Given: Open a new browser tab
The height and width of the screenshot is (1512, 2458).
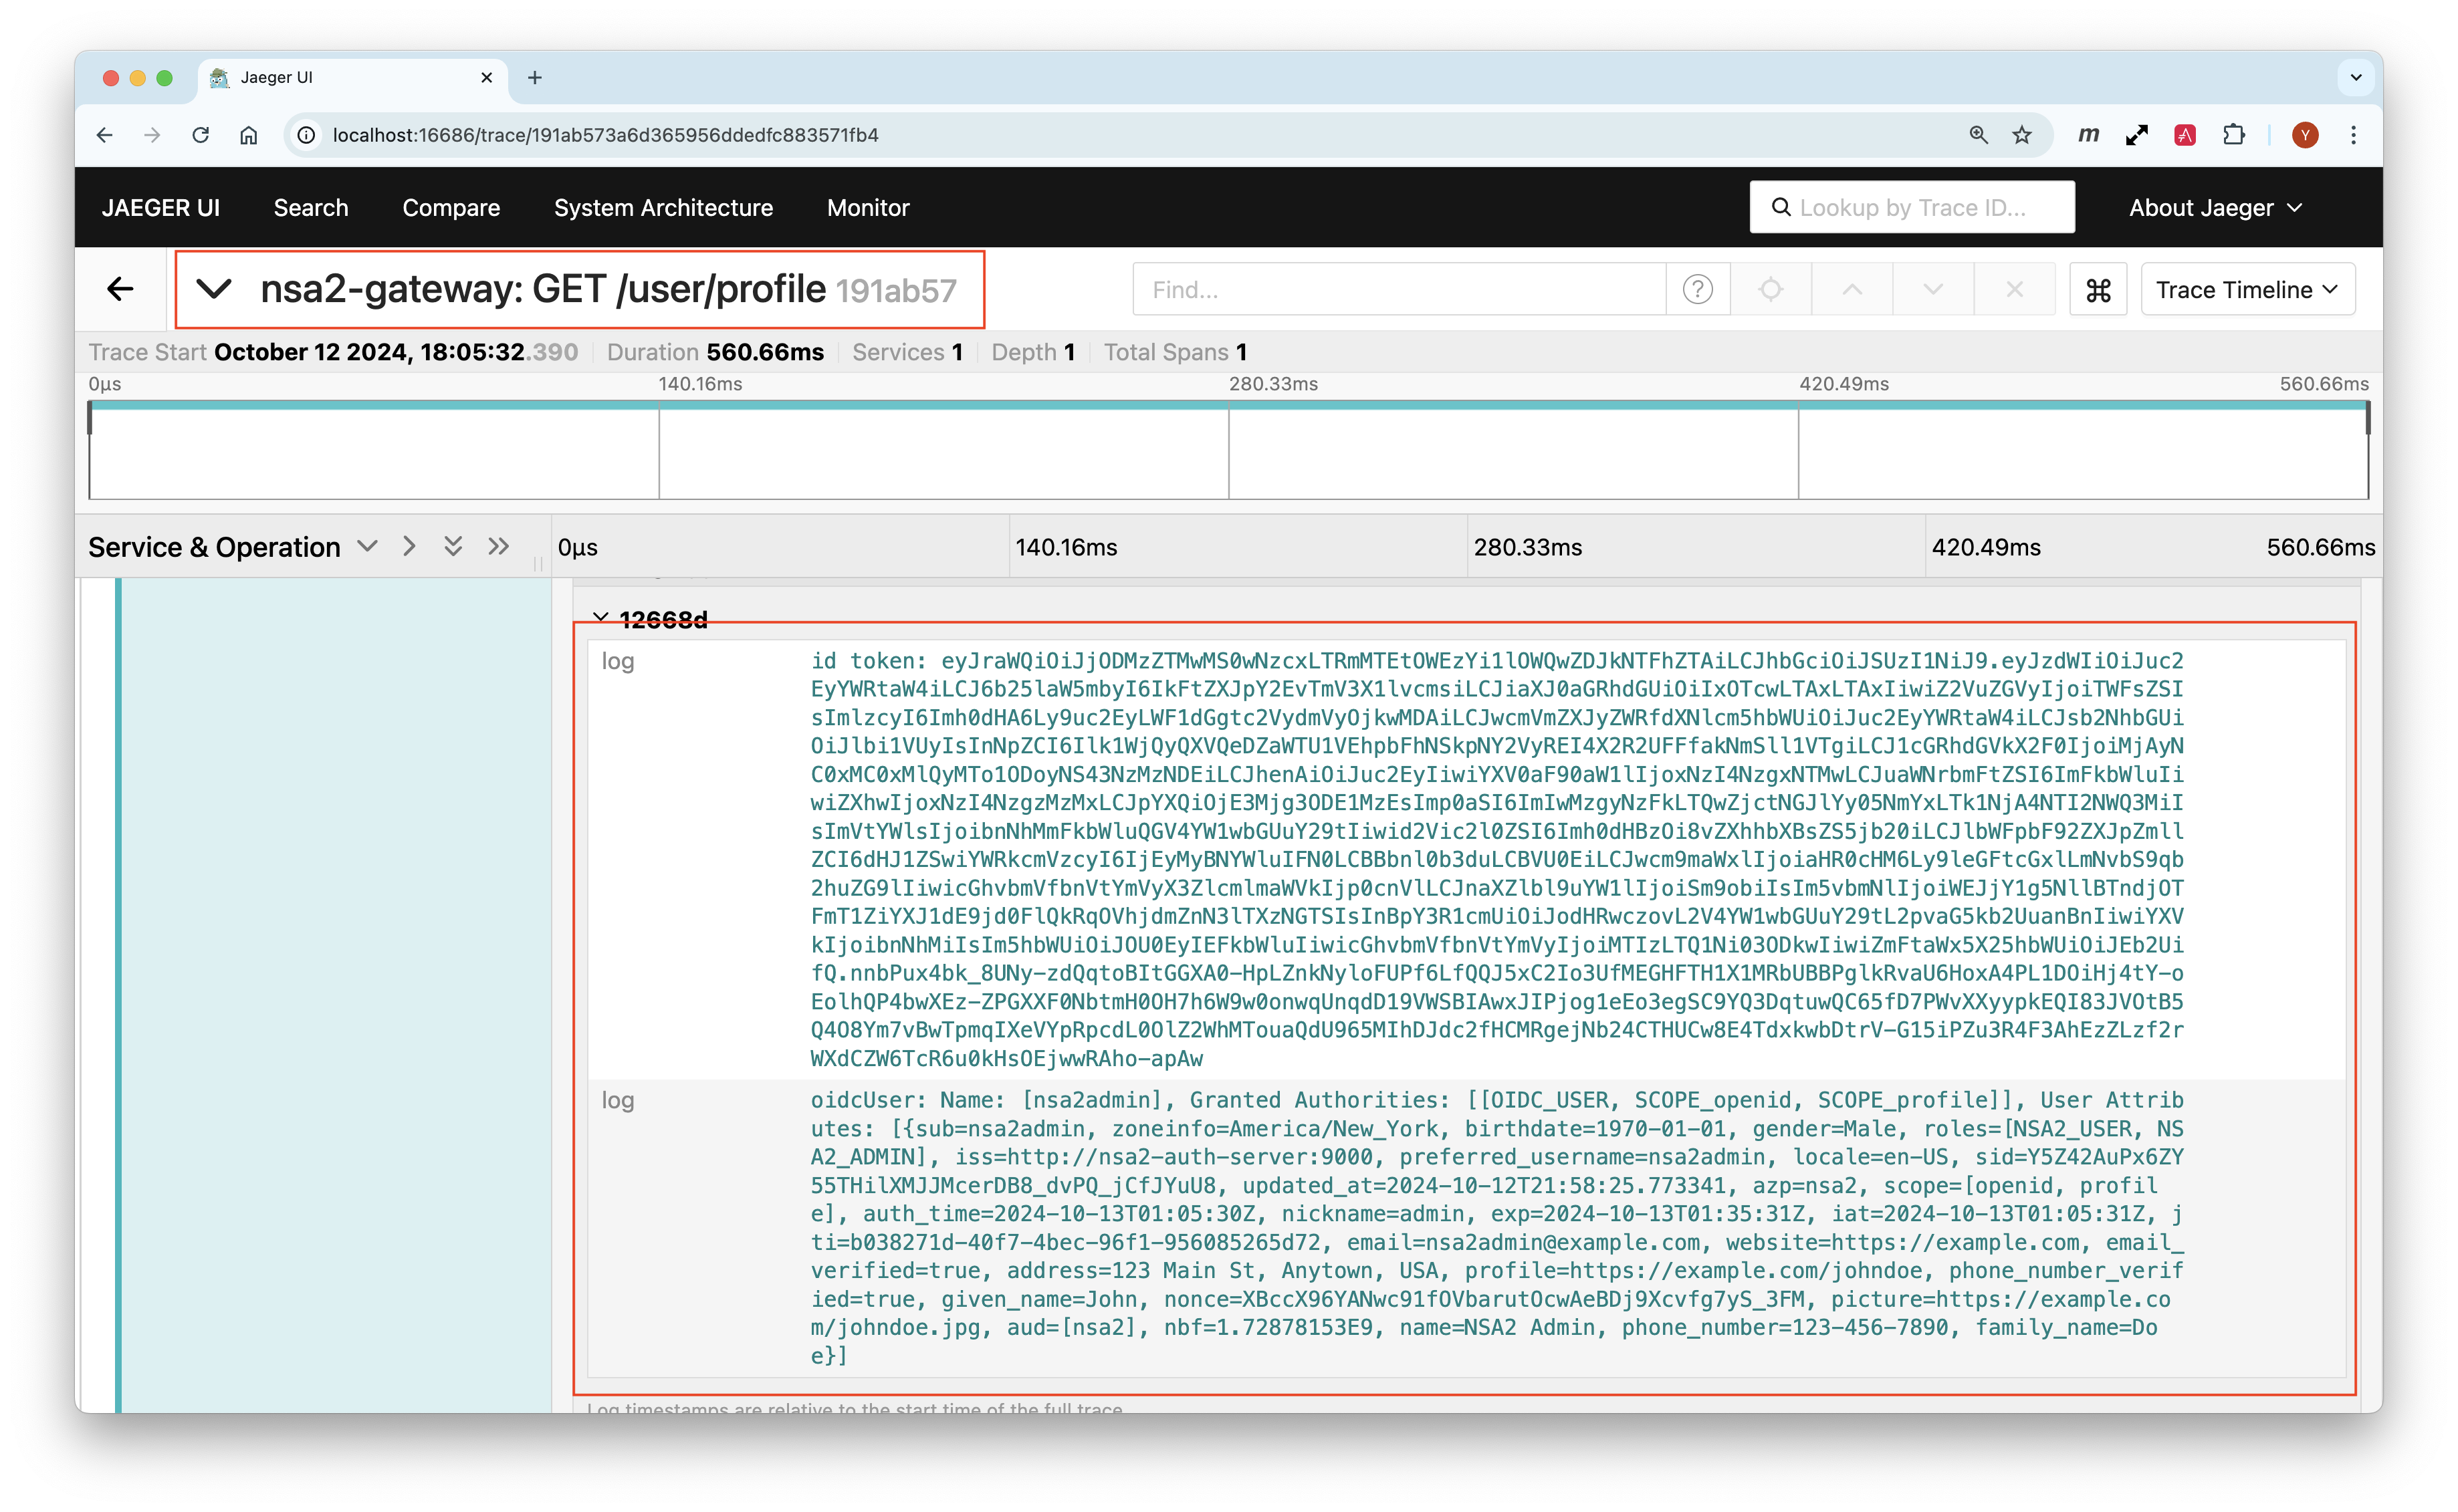Looking at the screenshot, I should pos(534,78).
